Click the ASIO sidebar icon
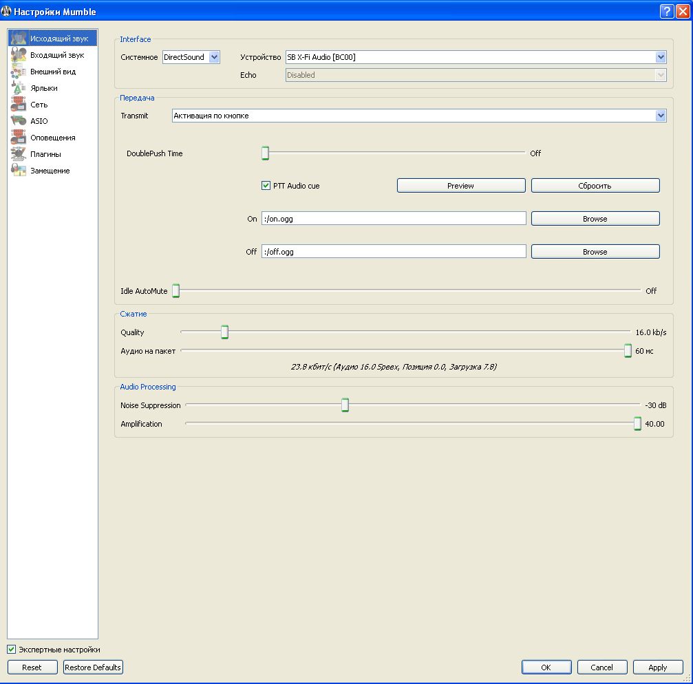This screenshot has height=684, width=693. tap(19, 122)
